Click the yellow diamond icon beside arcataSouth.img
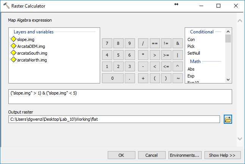This screenshot has width=245, height=164. [x=14, y=53]
